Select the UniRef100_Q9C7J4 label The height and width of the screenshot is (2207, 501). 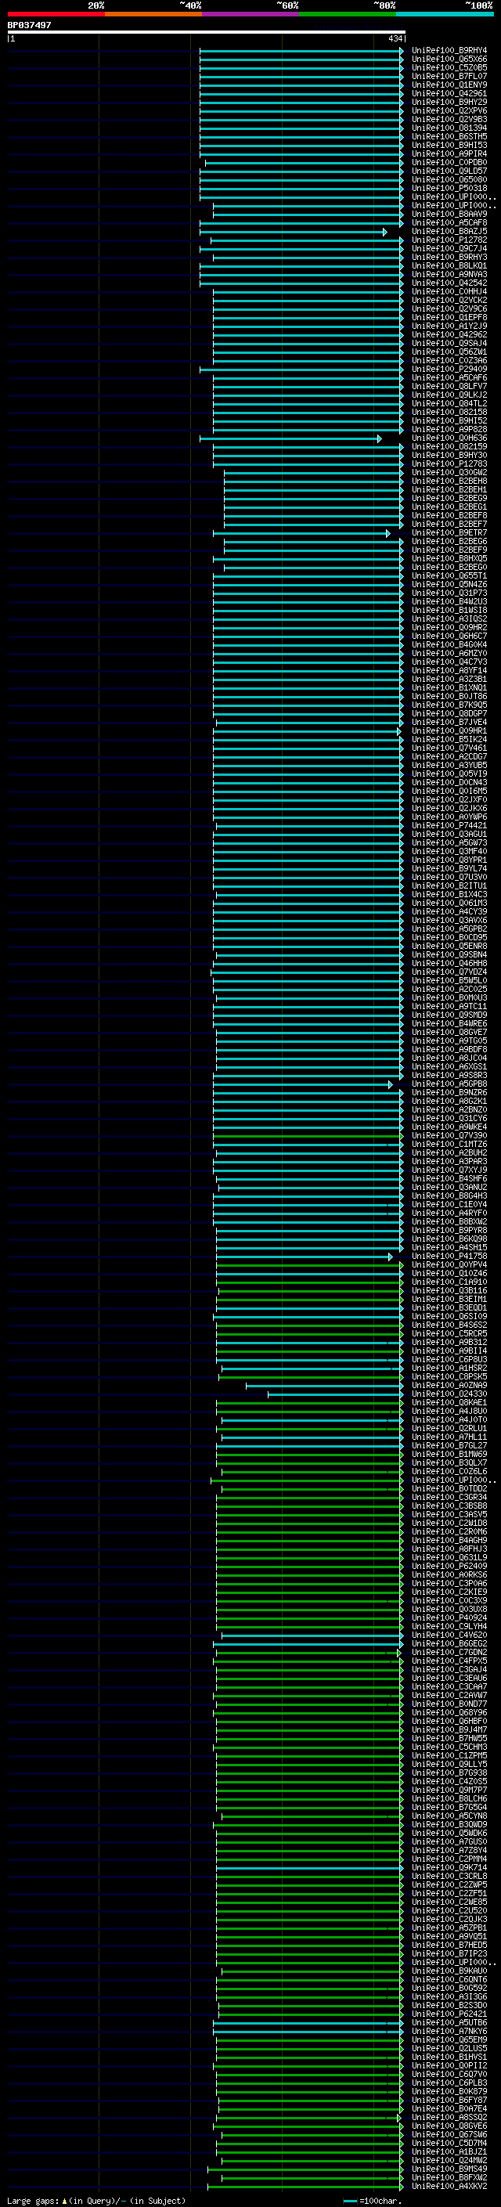tap(449, 248)
